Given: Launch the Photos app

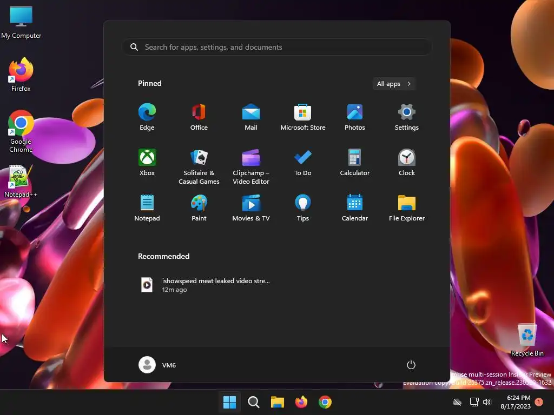Looking at the screenshot, I should coord(355,117).
